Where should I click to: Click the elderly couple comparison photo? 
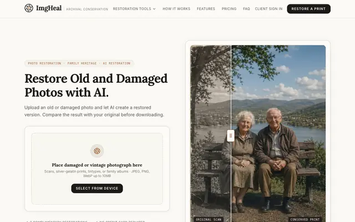258,134
